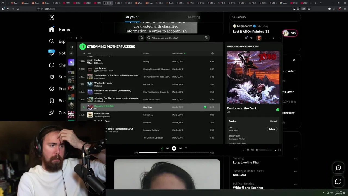Collapse Your Library in Spotify
The height and width of the screenshot is (196, 348).
click(71, 47)
